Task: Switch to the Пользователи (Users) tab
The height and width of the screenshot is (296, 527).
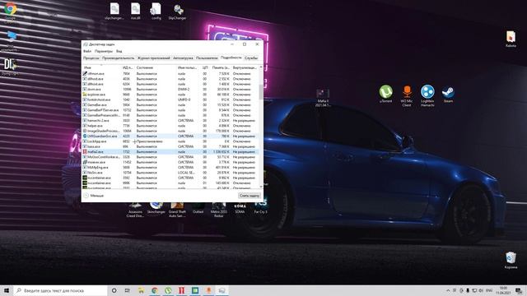Action: tap(207, 58)
